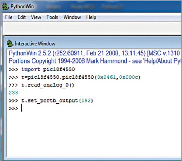Image resolution: width=182 pixels, height=161 pixels.
Task: Click the empty toolbar strip below the menu bar
Action: (x=91, y=28)
